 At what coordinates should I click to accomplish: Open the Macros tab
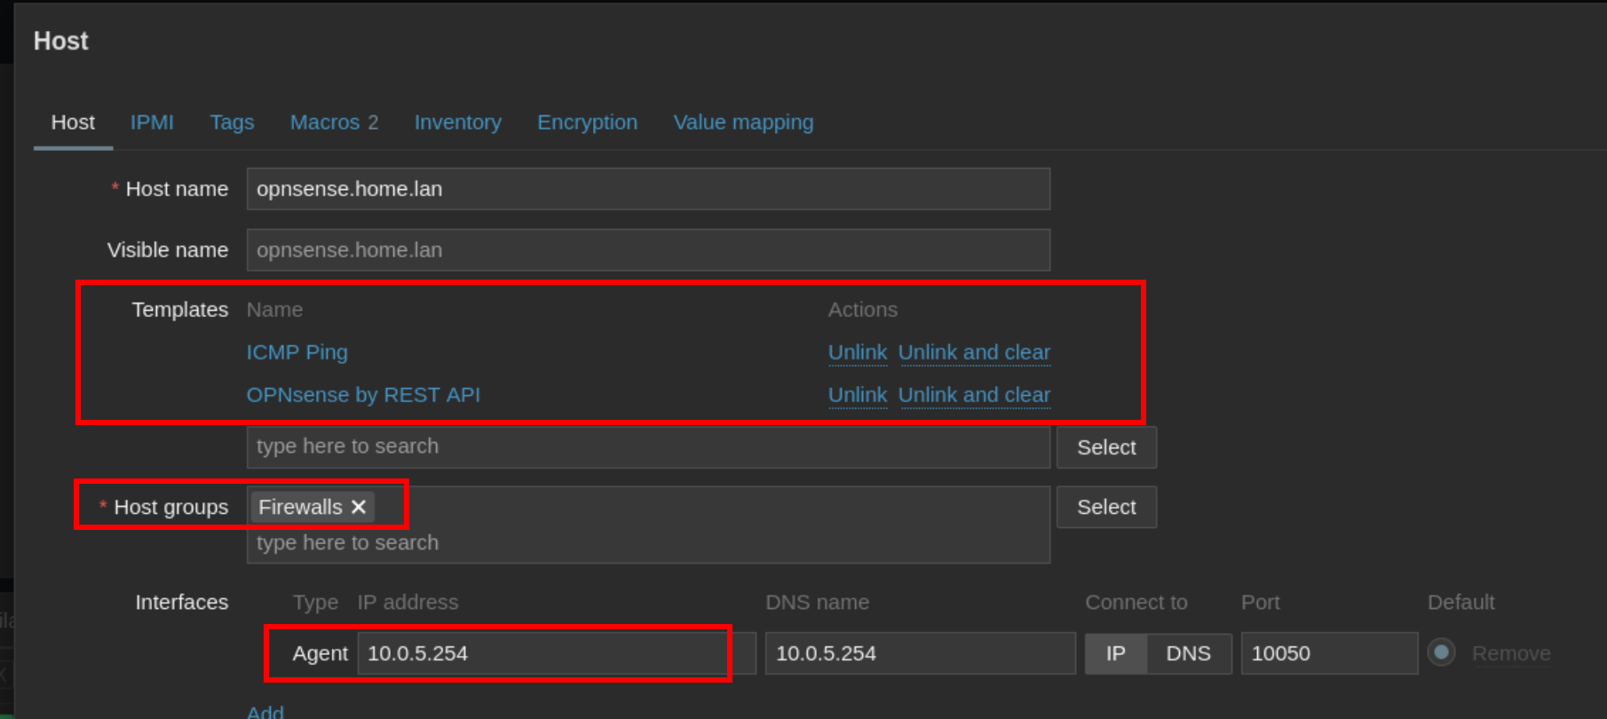334,122
